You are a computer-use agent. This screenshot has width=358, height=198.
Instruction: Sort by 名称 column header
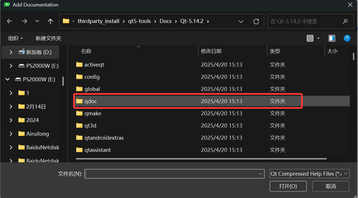coord(86,51)
